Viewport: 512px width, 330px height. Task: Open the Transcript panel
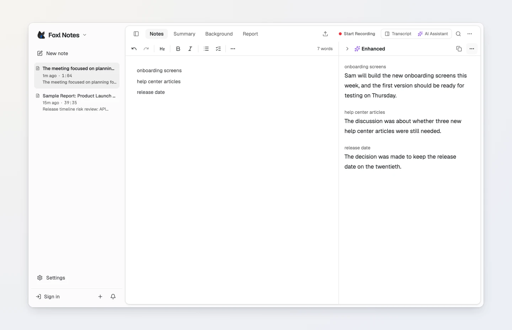398,34
